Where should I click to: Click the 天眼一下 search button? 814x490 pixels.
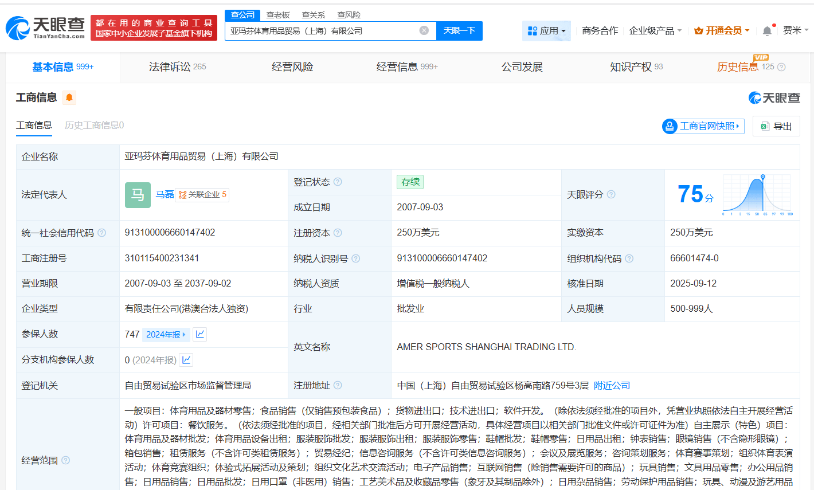pos(459,30)
